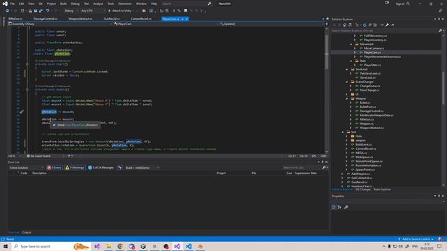Screen dimensions: 447x251
Task: Open Visual Studio from the Windows taskbar
Action: pos(177,246)
